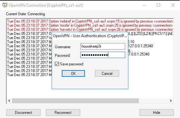
Task: Select the red 'nobind' warning log line
Action: click(90, 21)
